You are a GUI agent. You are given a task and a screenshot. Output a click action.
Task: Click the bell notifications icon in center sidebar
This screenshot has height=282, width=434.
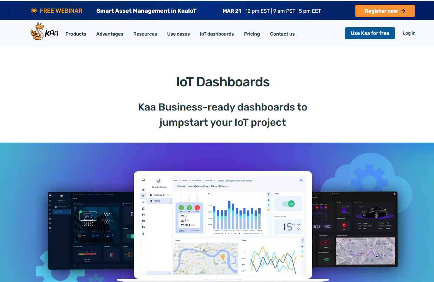click(x=143, y=209)
